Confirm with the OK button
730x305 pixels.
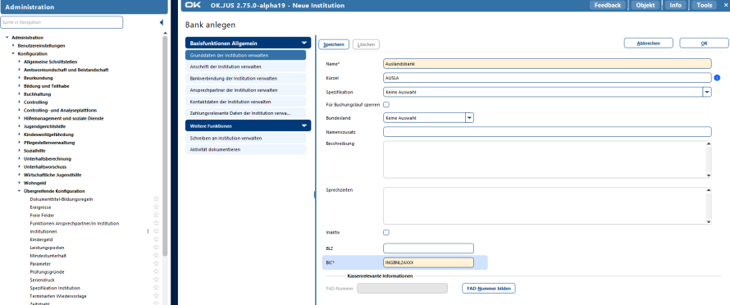[x=704, y=43]
